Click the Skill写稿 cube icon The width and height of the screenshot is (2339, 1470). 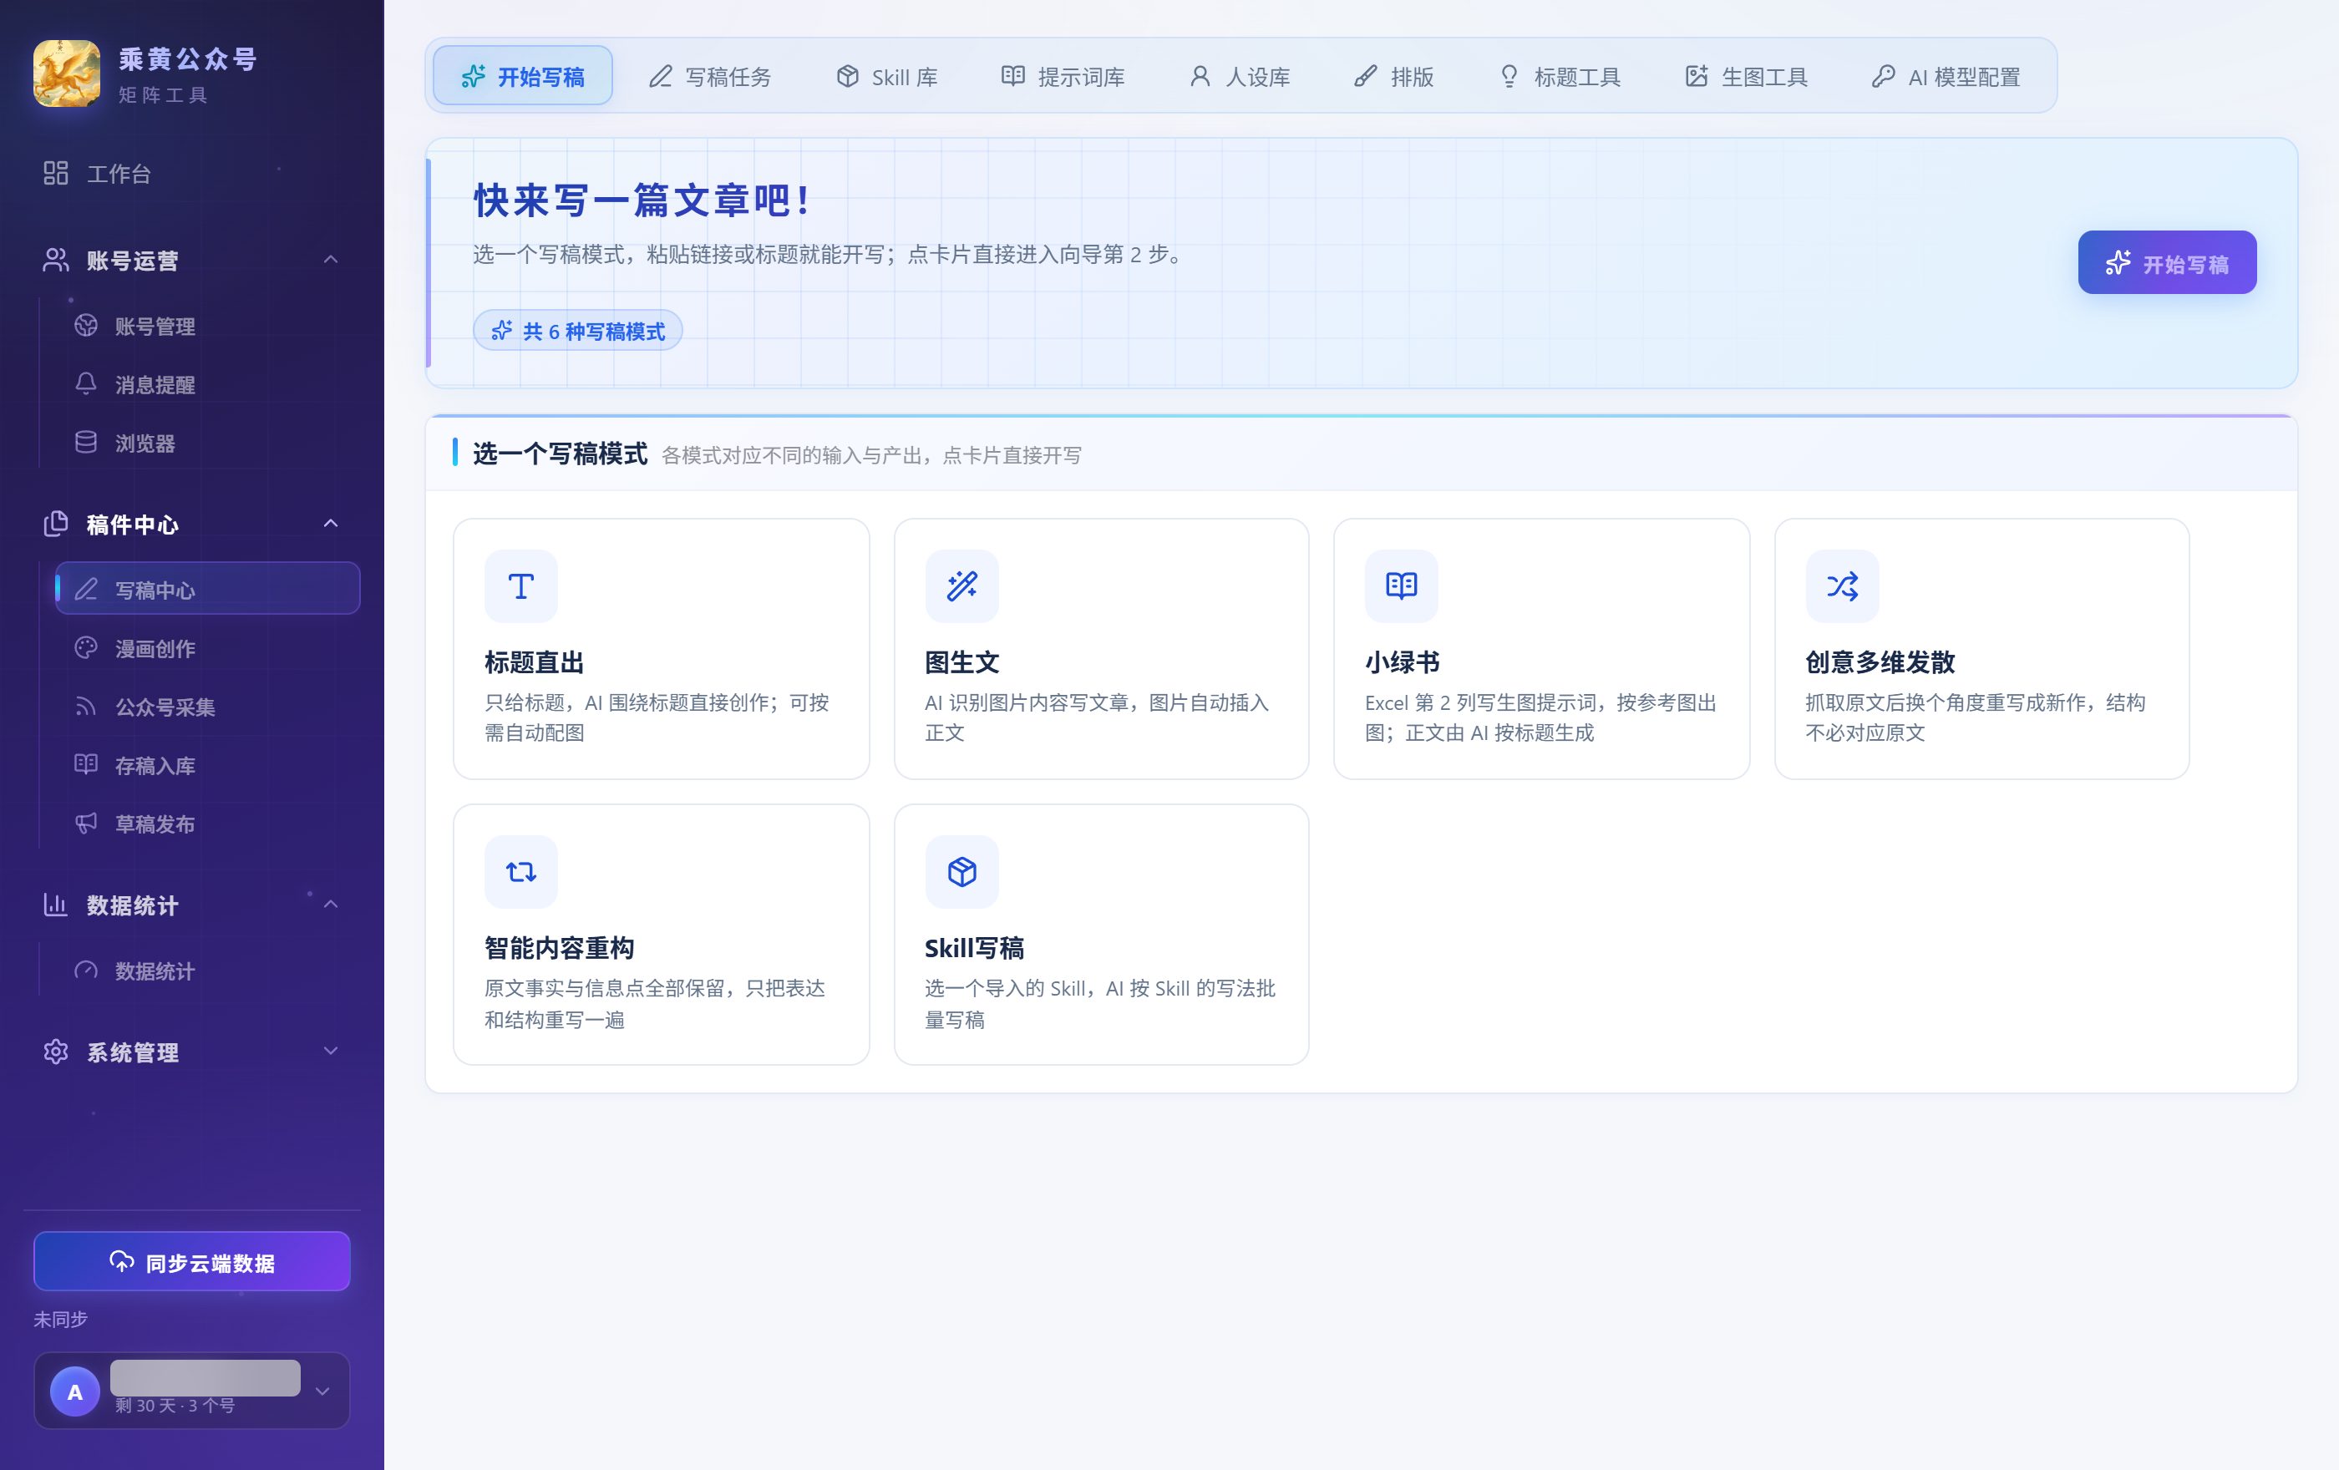point(961,872)
